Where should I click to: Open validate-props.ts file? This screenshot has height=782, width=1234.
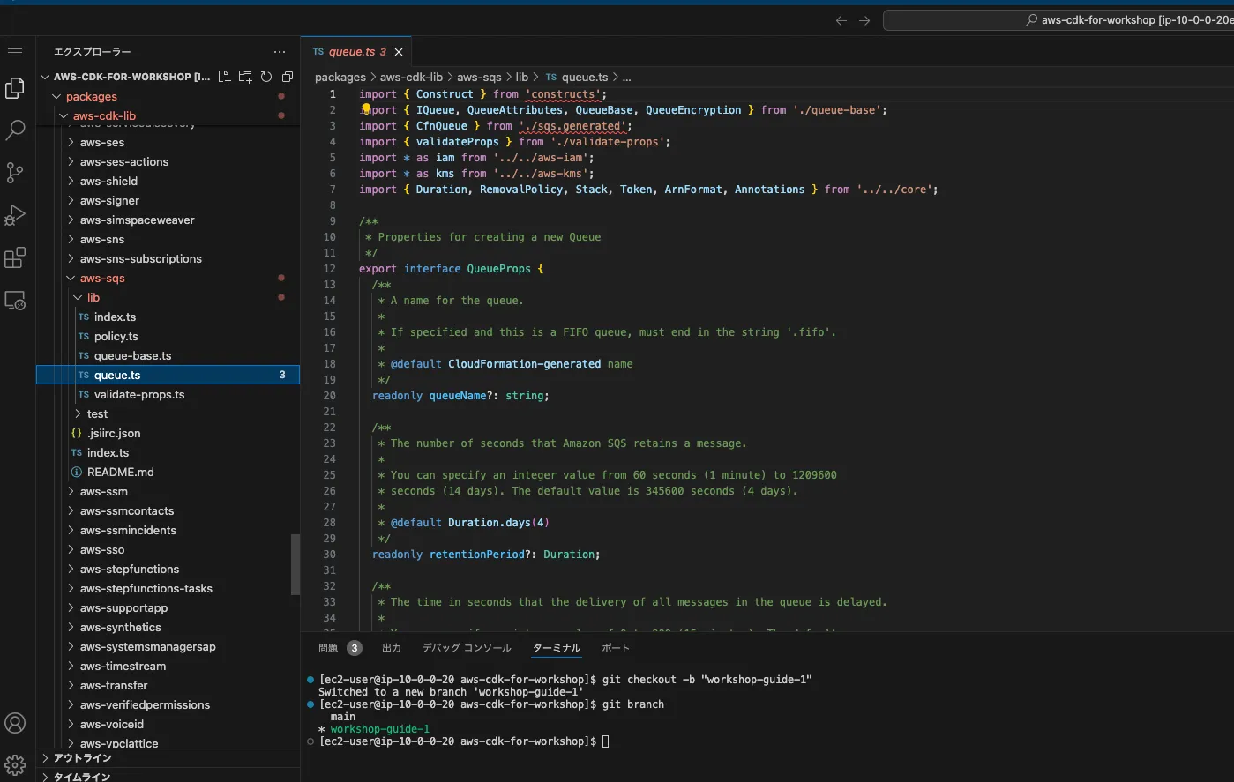(x=139, y=394)
